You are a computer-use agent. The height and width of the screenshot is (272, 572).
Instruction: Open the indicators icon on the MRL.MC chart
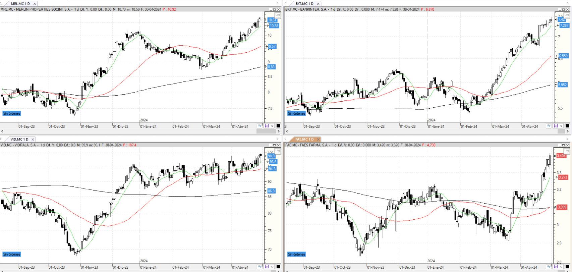260,126
